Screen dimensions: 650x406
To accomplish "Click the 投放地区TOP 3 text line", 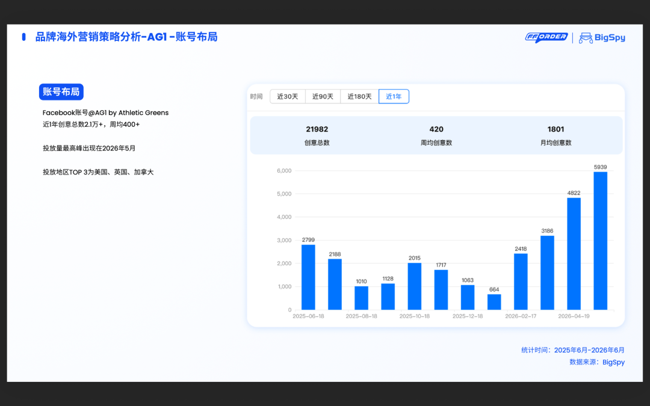I will click(x=98, y=172).
